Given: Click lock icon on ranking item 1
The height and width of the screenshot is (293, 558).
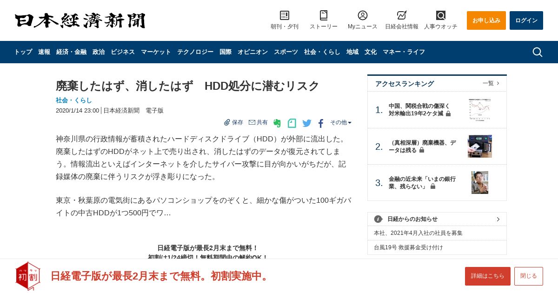Looking at the screenshot, I should (448, 113).
